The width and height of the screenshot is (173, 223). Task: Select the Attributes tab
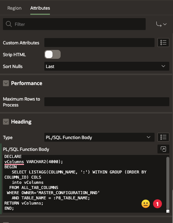pyautogui.click(x=40, y=8)
